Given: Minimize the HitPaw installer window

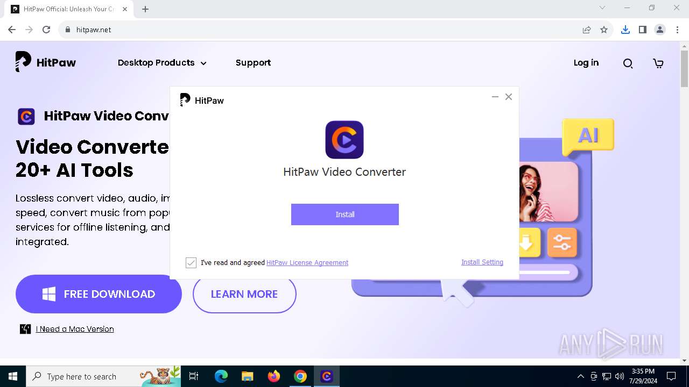Looking at the screenshot, I should point(495,97).
